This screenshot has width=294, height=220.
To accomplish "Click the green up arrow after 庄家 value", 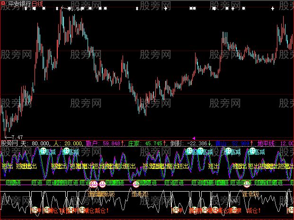I will pyautogui.click(x=165, y=142).
